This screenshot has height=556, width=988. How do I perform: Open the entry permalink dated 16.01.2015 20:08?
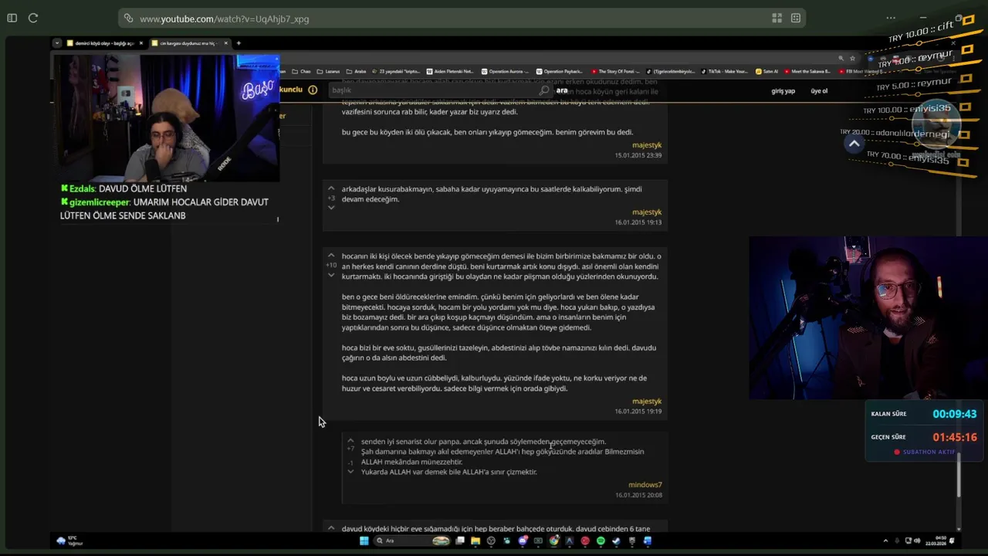[638, 495]
